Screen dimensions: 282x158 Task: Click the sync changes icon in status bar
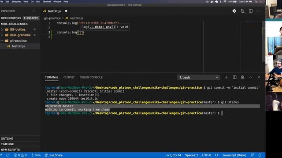pos(8,155)
